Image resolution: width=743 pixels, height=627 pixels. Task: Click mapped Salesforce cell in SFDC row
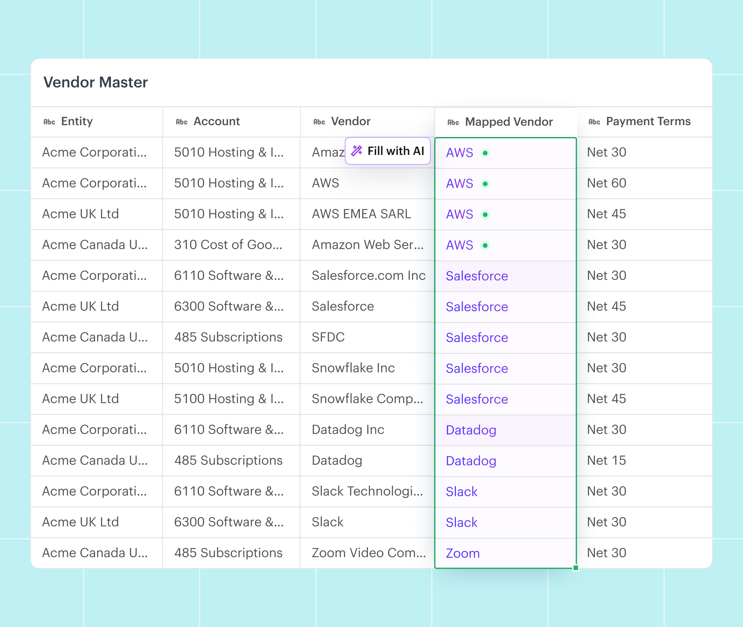coord(506,338)
